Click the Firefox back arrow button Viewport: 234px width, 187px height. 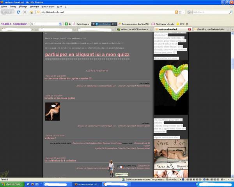click(x=4, y=12)
